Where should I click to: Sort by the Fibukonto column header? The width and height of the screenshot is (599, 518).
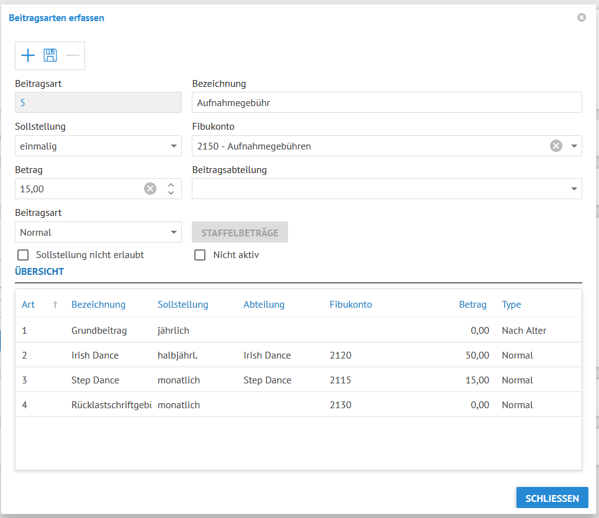pyautogui.click(x=351, y=305)
